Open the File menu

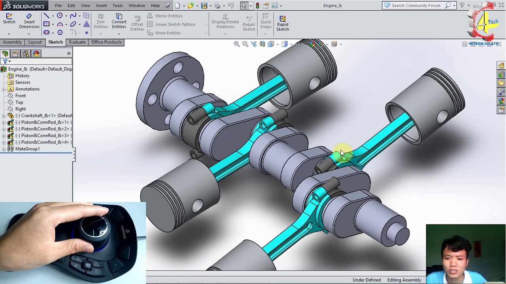58,6
